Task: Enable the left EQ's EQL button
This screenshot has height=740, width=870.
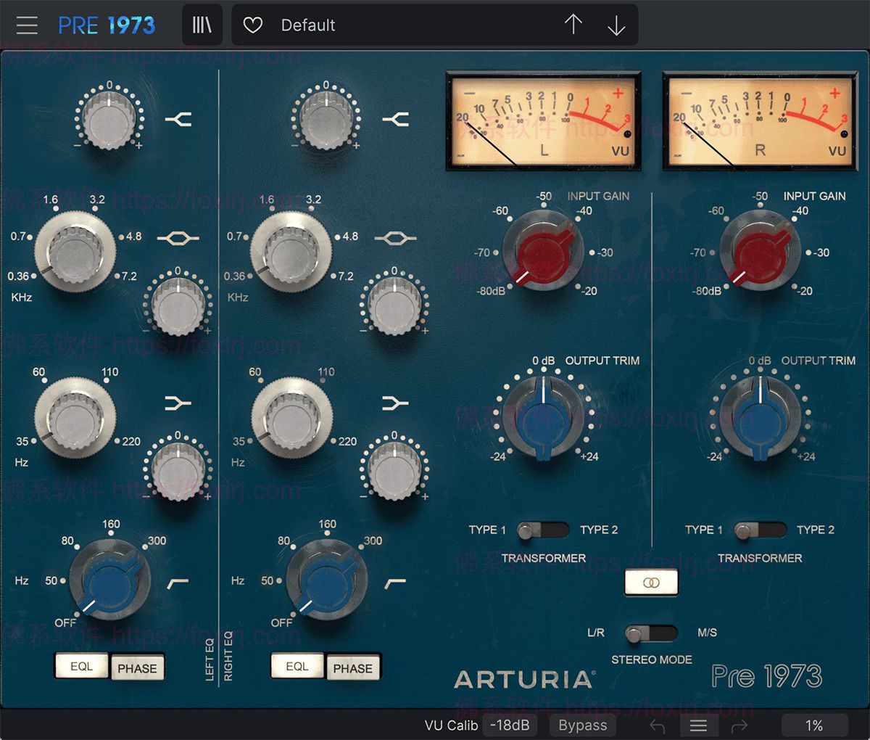Action: click(x=81, y=666)
